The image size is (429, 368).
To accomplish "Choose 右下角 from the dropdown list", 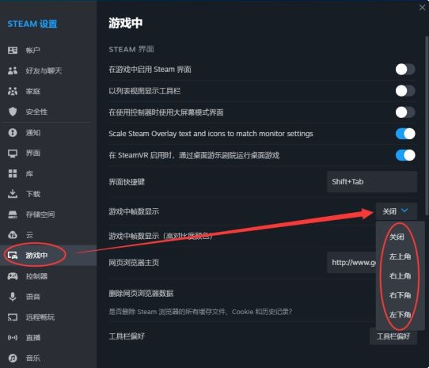I will tap(400, 295).
